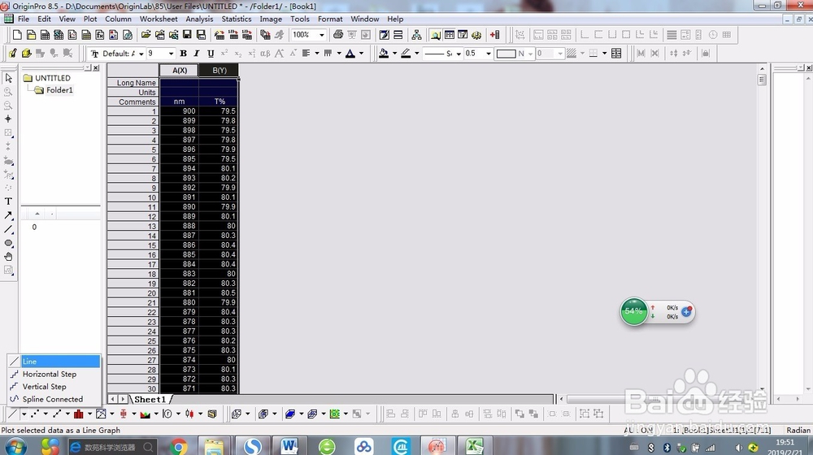Click the Line plot icon in bottom toolbar

pyautogui.click(x=13, y=414)
